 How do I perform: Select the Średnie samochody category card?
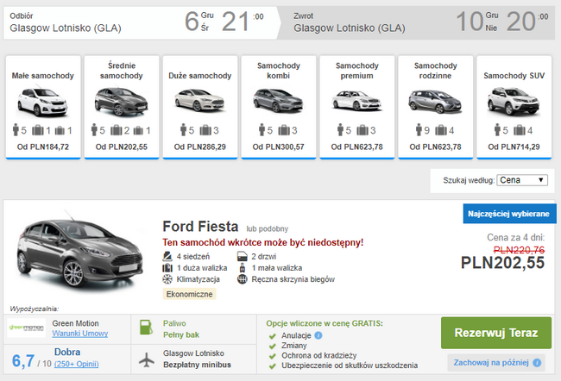[122, 107]
